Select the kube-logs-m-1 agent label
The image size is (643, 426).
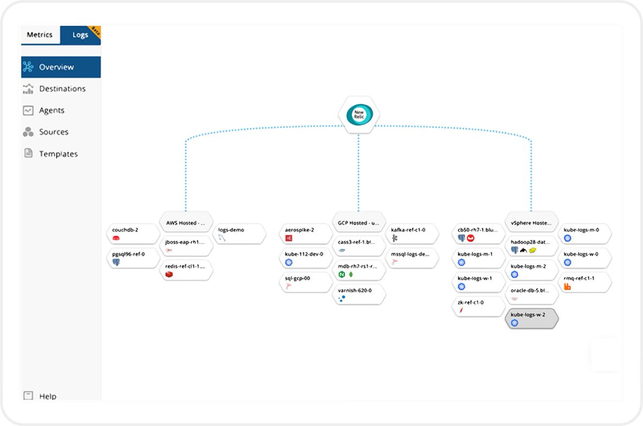[475, 254]
